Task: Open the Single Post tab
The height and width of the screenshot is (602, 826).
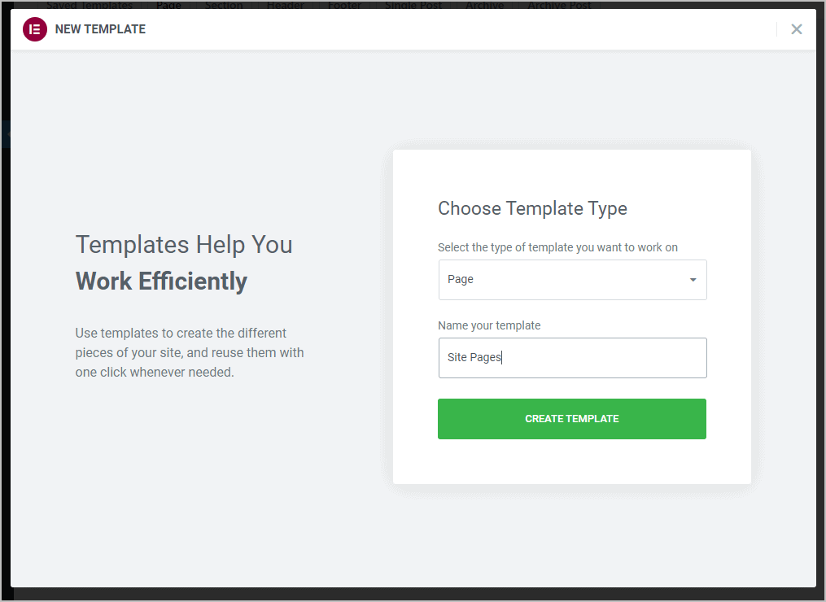Action: 413,5
